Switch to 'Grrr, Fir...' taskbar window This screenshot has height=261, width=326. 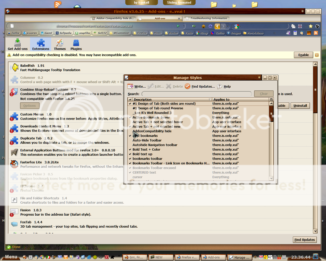[x=134, y=257]
